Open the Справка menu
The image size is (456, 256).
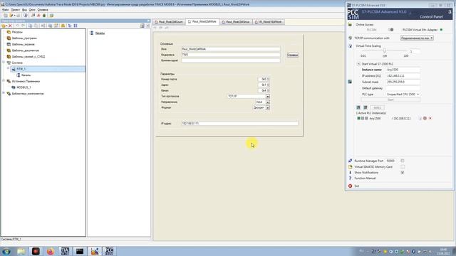(x=43, y=10)
